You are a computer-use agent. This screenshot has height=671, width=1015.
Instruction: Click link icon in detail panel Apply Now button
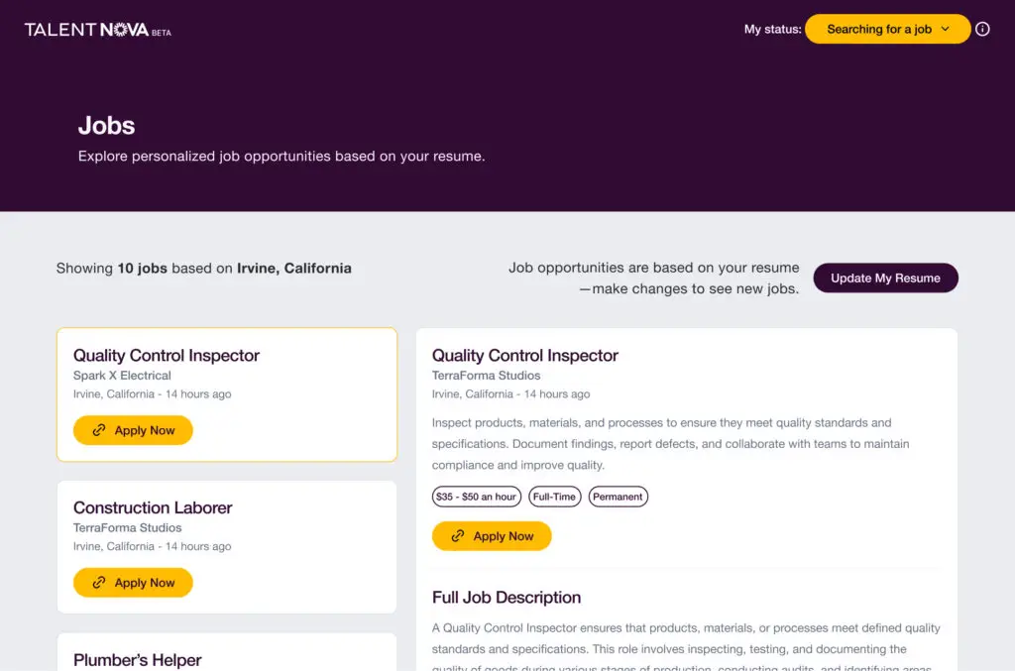[x=458, y=536]
